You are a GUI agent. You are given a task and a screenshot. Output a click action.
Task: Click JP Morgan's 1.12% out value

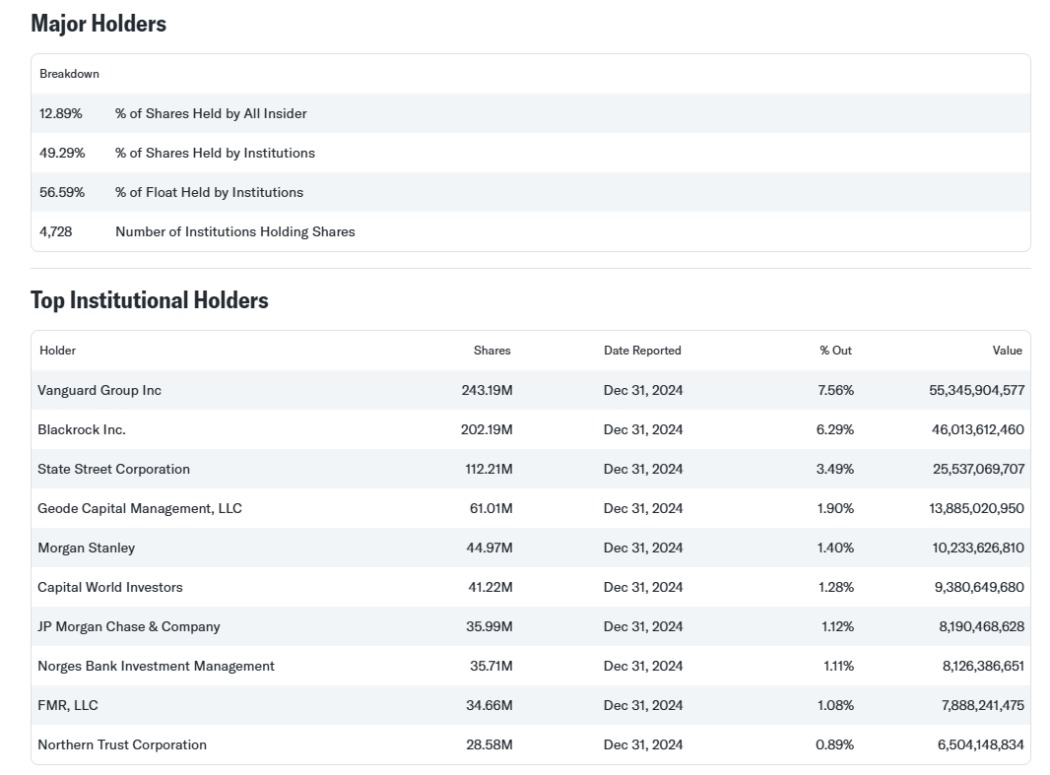click(837, 626)
